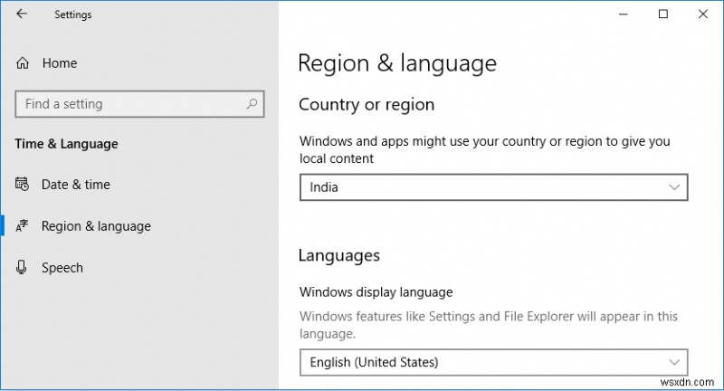724x391 pixels.
Task: Focus the Find a setting field
Action: click(x=139, y=104)
